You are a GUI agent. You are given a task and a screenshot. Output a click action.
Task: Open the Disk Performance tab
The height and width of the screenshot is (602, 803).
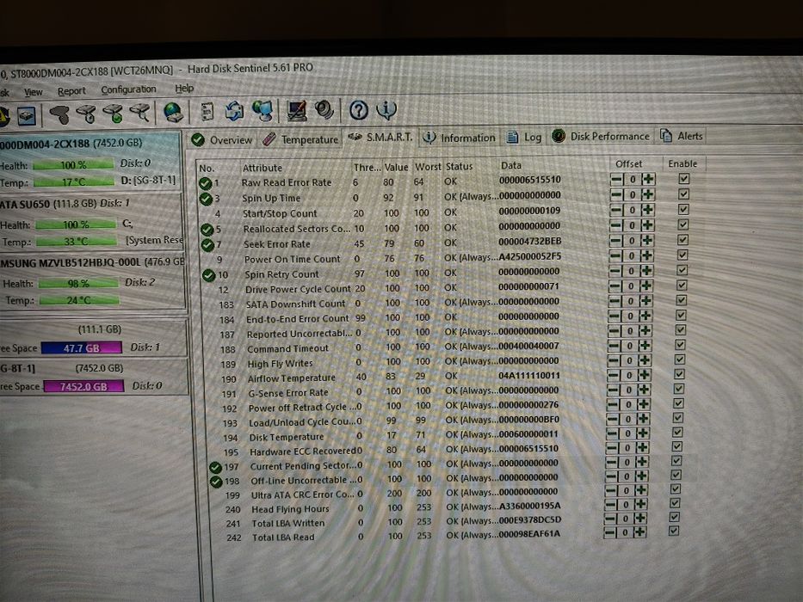tap(601, 136)
